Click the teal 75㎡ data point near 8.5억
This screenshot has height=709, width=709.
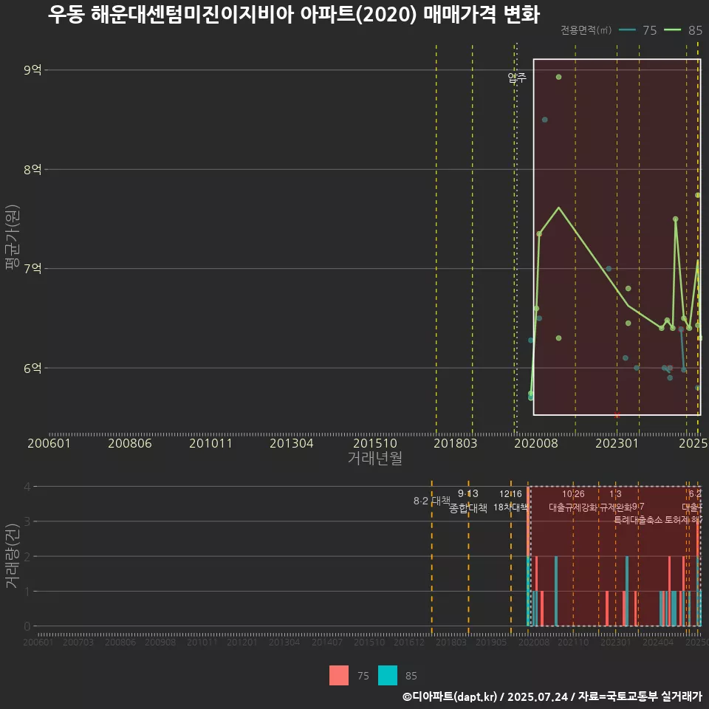pyautogui.click(x=545, y=120)
